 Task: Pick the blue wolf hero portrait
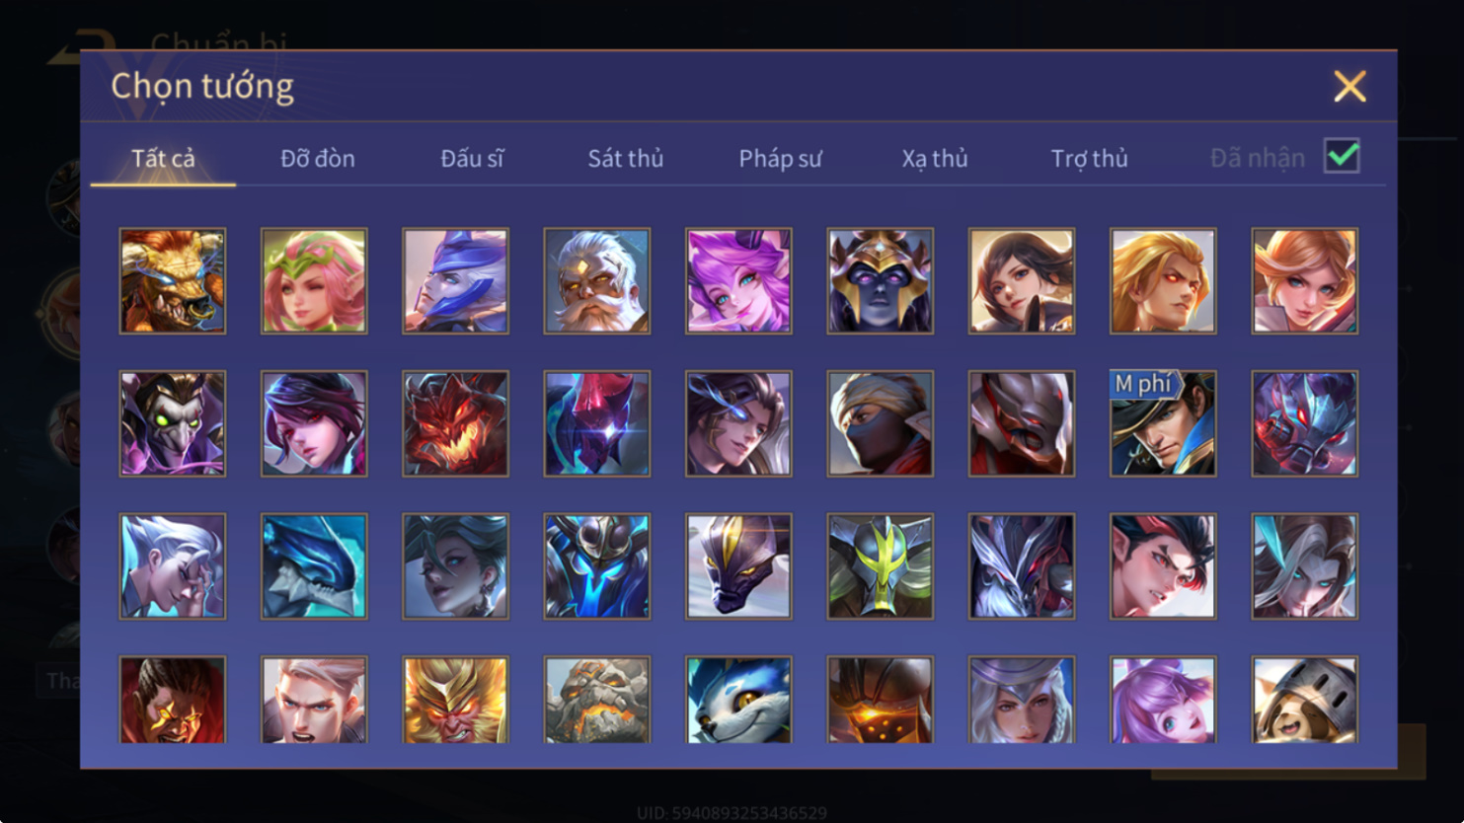(x=738, y=700)
